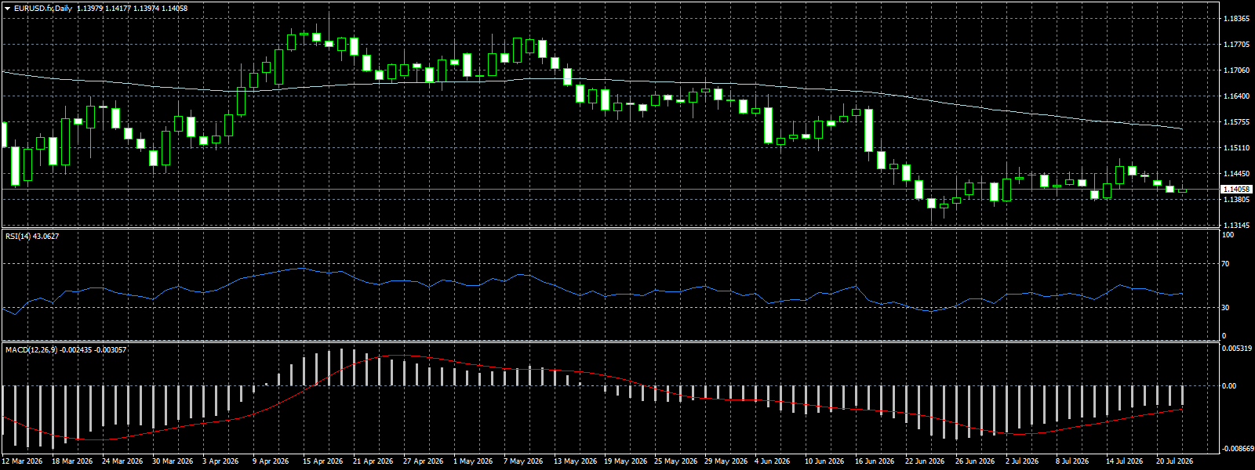Click the 1 May 2026 date label
This screenshot has width=1255, height=470.
pyautogui.click(x=473, y=461)
